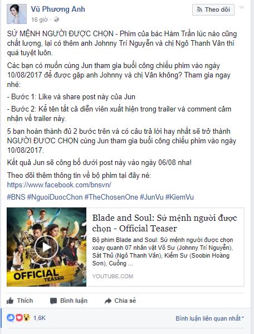
Task: Play the Official Teaser video
Action: coord(46,247)
